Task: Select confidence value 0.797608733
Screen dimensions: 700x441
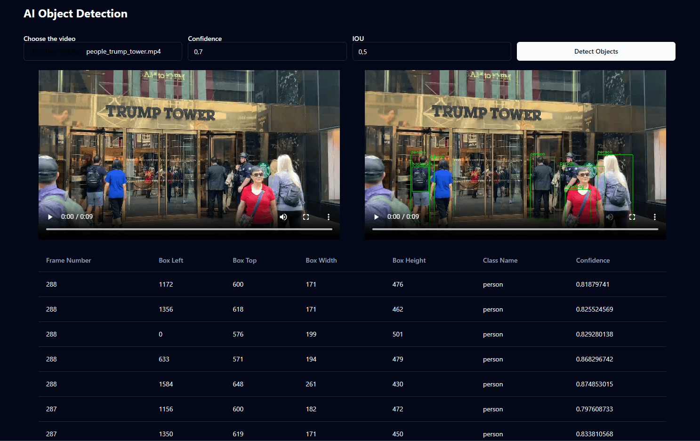Action: tap(595, 409)
